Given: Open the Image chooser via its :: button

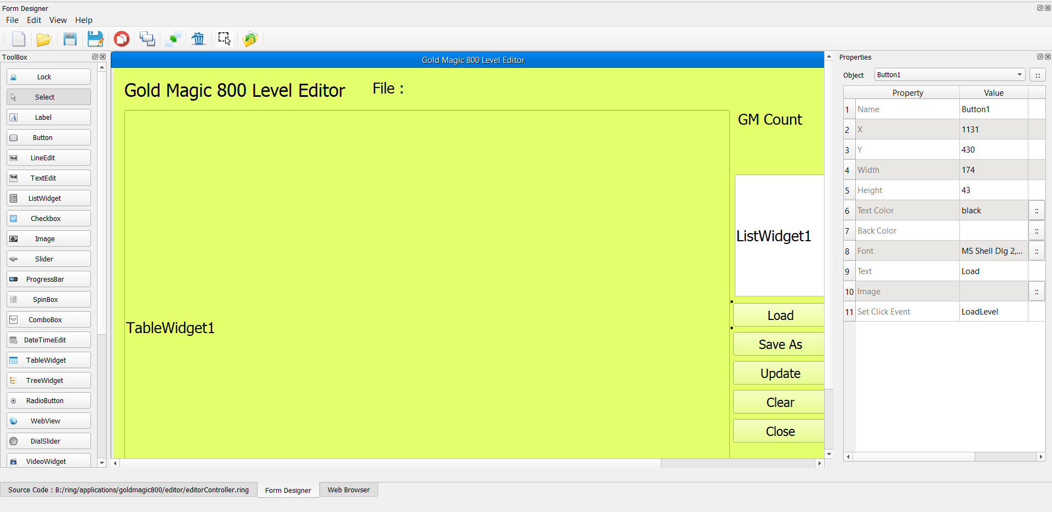Looking at the screenshot, I should coord(1037,291).
